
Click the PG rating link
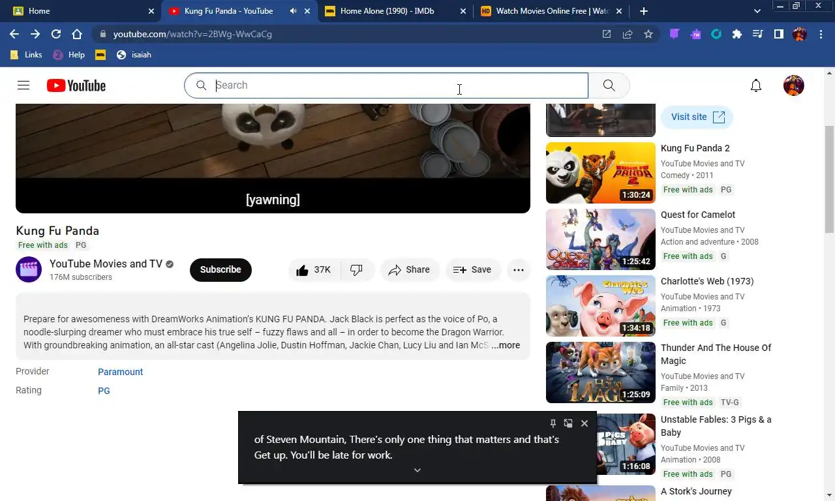[x=104, y=391]
